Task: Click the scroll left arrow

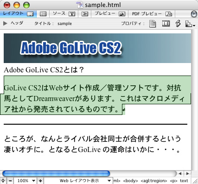Action: pyautogui.click(x=180, y=174)
